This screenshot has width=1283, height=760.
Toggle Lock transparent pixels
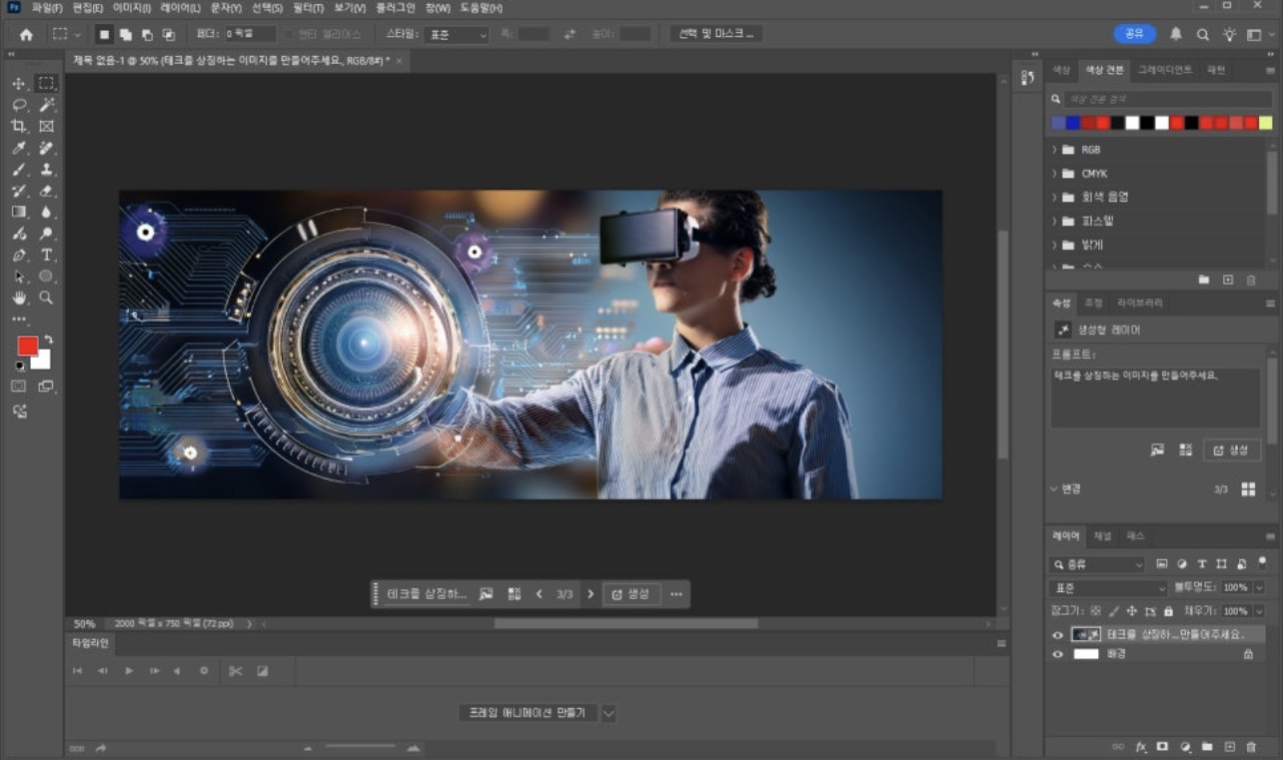point(1095,610)
